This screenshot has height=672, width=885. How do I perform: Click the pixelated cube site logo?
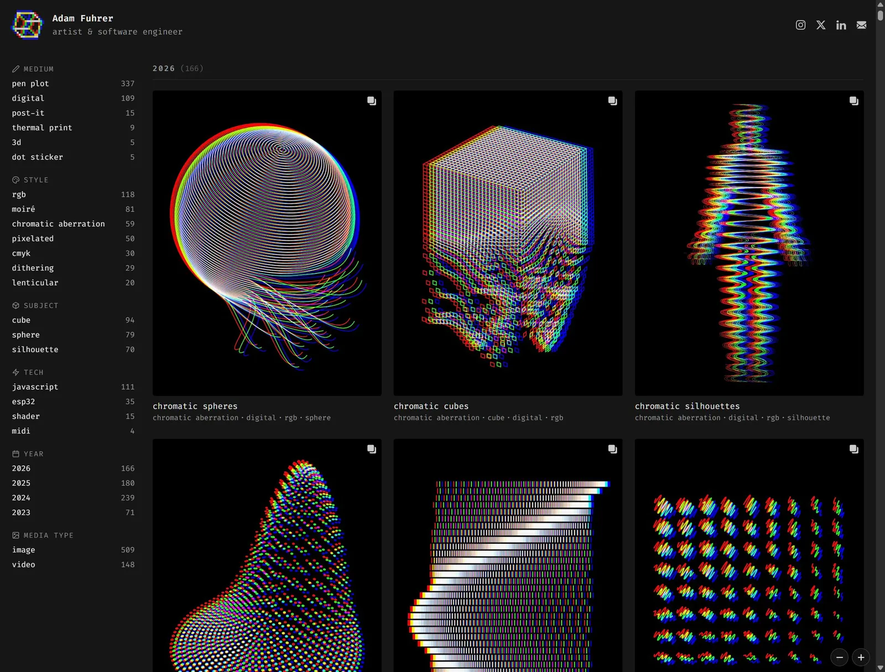(x=27, y=25)
